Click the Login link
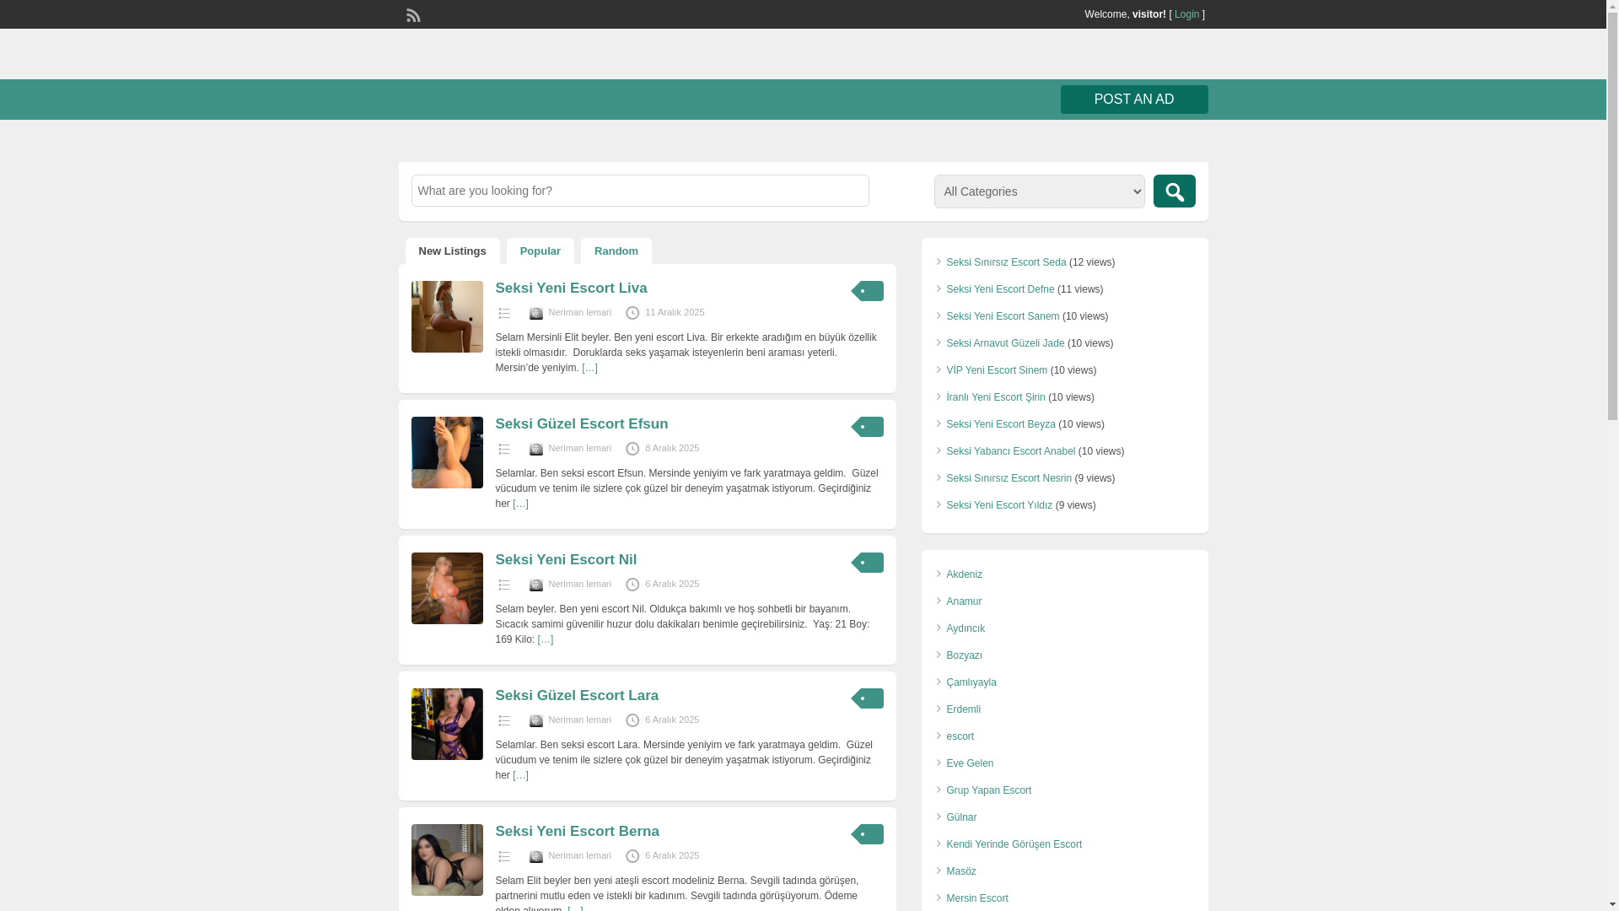This screenshot has height=911, width=1619. (x=1186, y=14)
